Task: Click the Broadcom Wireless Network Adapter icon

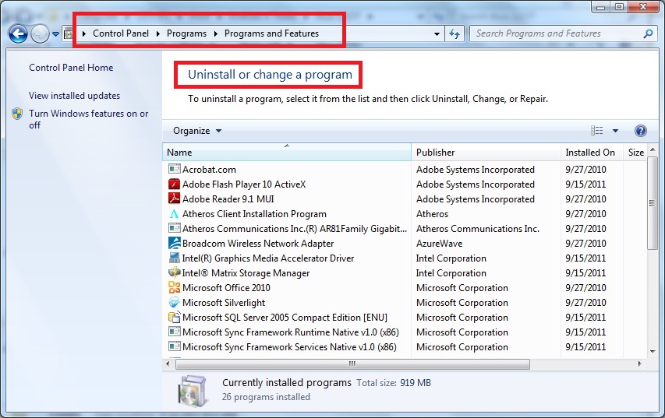Action: click(x=175, y=243)
